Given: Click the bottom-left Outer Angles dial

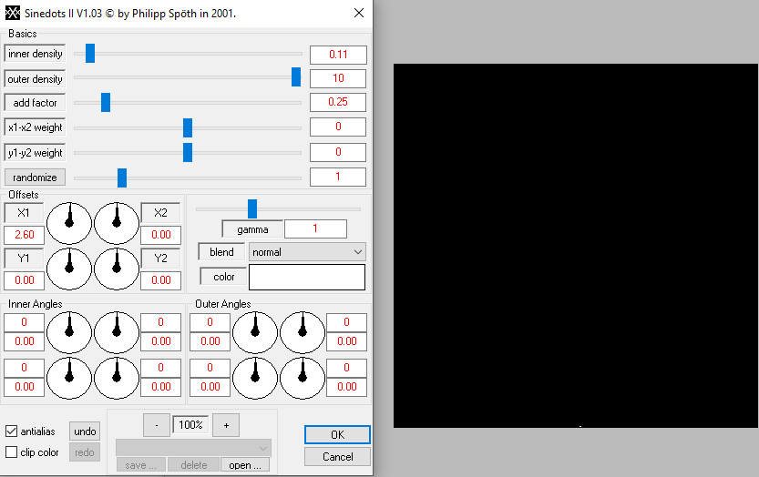Looking at the screenshot, I should [255, 378].
